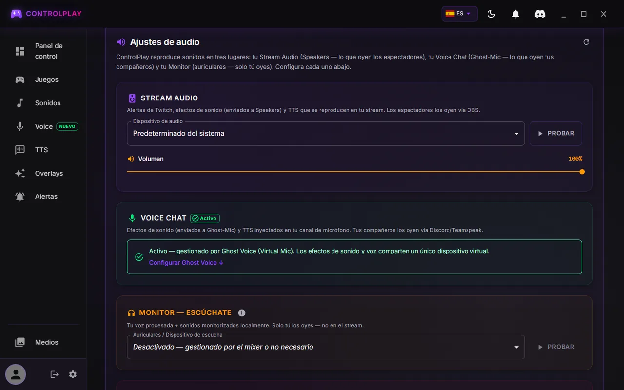Click the orange Volumen speaker icon
Image resolution: width=624 pixels, height=390 pixels.
(131, 159)
